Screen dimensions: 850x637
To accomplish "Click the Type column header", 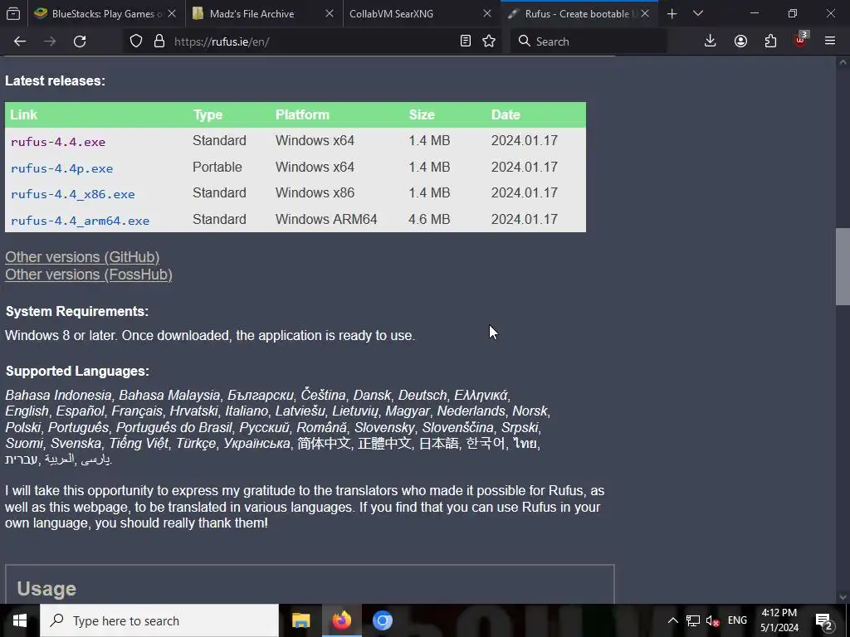I will point(208,114).
